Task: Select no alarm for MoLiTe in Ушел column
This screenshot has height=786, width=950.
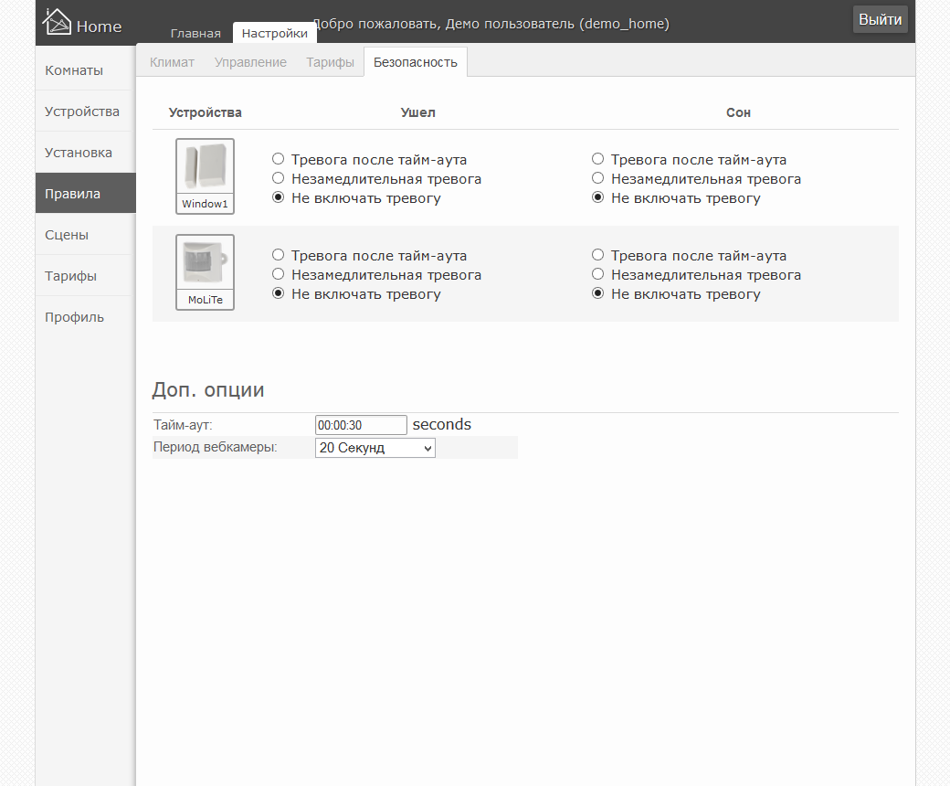Action: (x=278, y=293)
